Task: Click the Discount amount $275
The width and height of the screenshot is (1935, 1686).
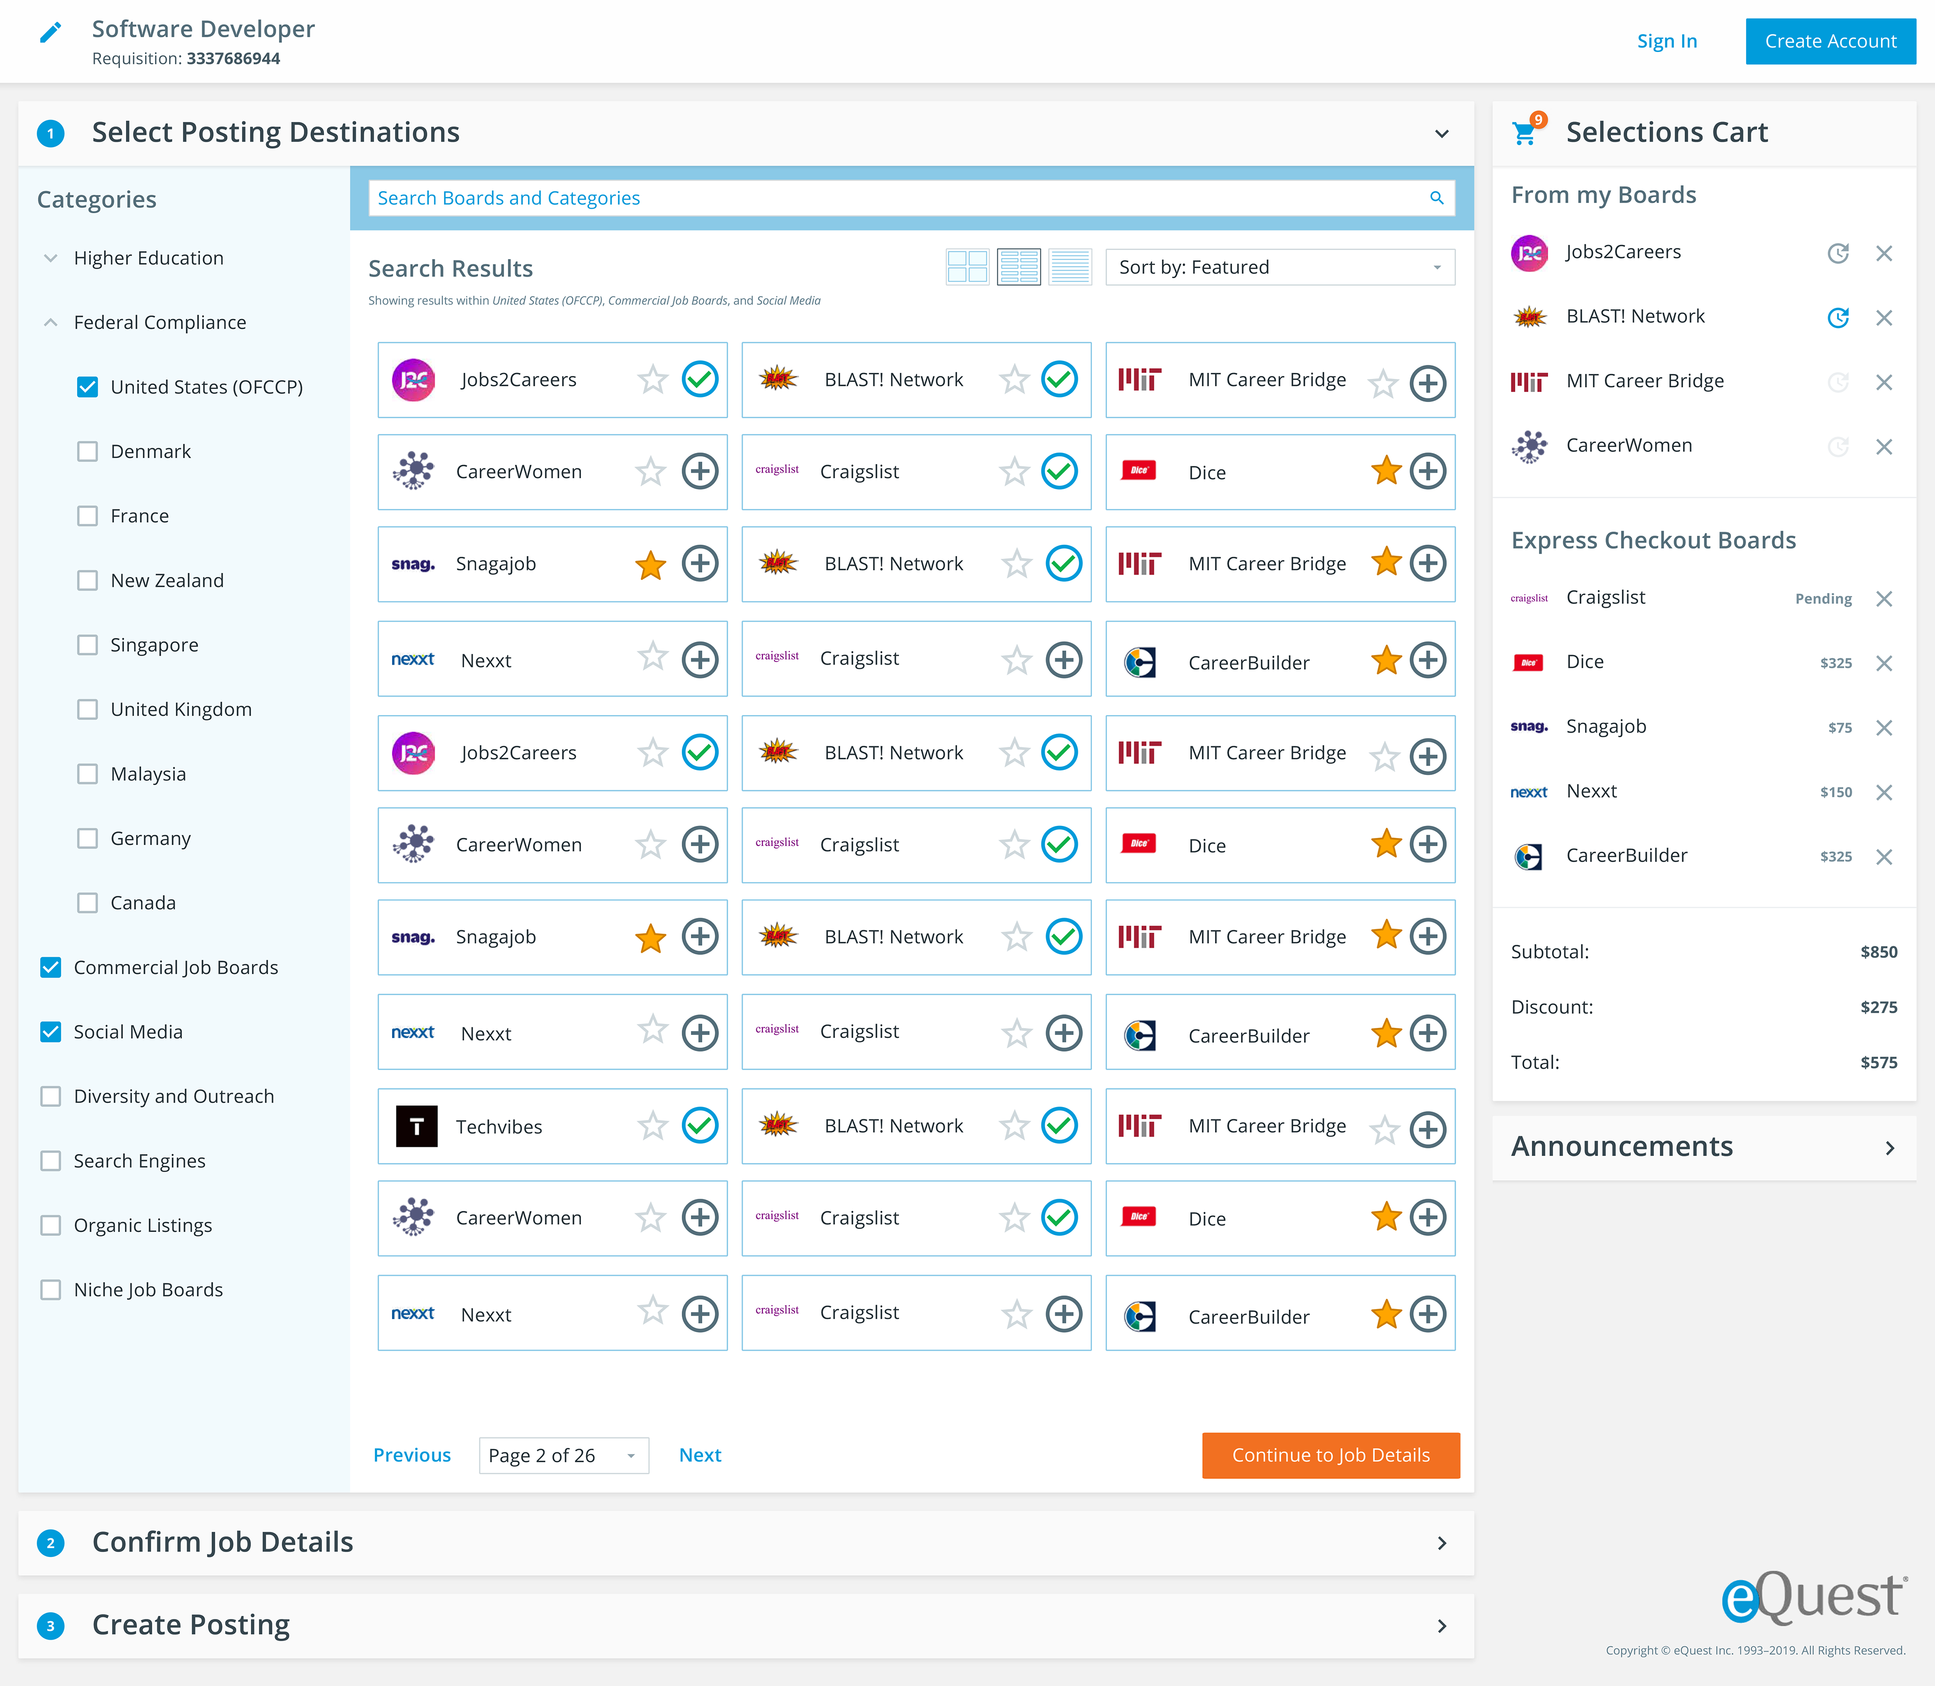Action: point(1879,1007)
